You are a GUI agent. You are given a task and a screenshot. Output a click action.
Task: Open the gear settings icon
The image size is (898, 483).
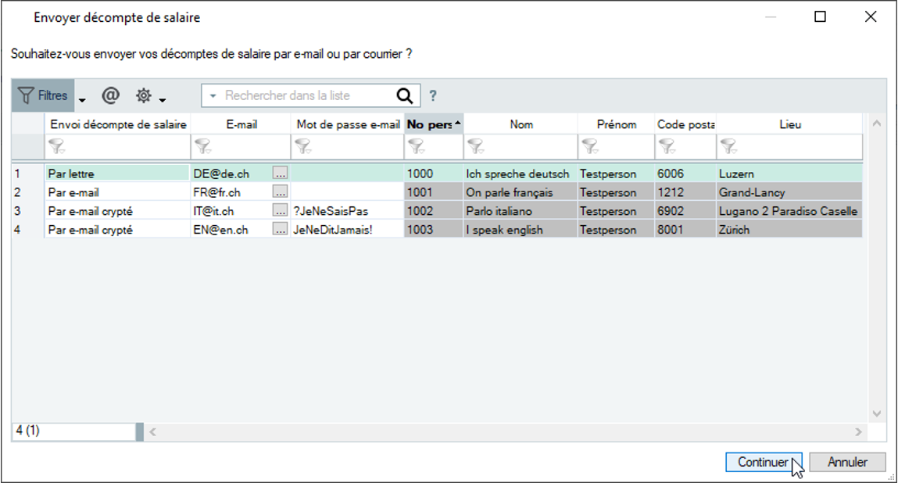click(x=143, y=95)
